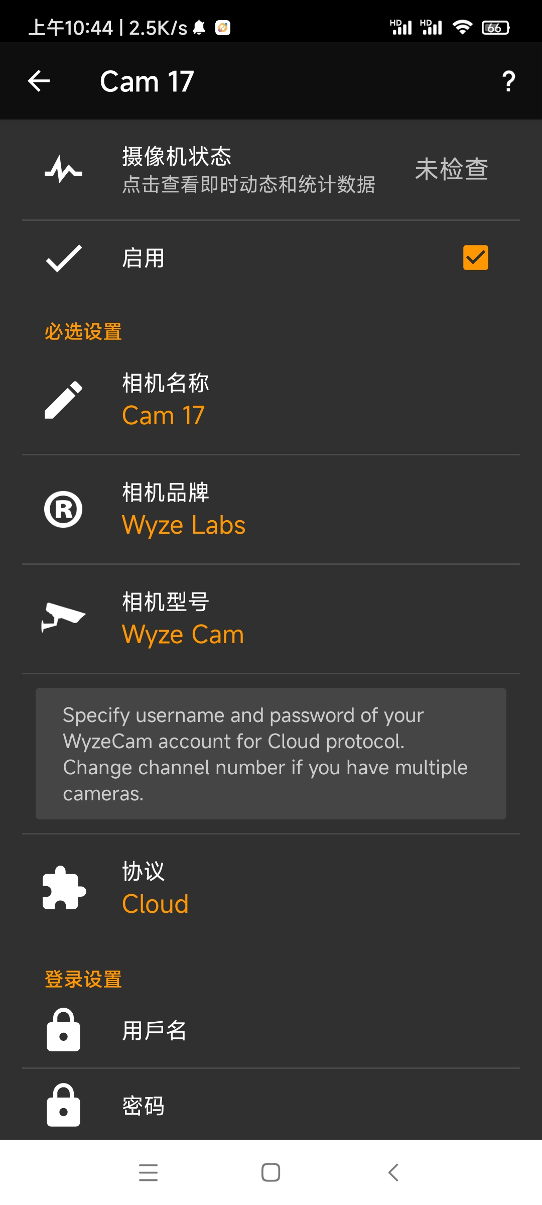This screenshot has height=1205, width=542.
Task: Uncheck the 启用 orange checkbox
Action: click(x=475, y=258)
